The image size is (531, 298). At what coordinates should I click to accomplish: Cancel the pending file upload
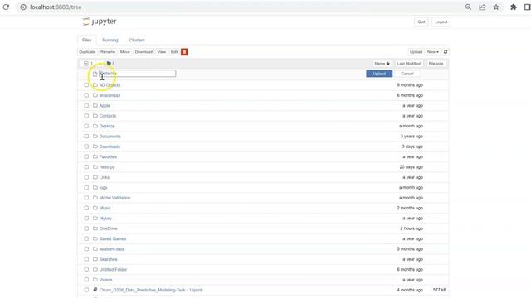[x=407, y=74]
